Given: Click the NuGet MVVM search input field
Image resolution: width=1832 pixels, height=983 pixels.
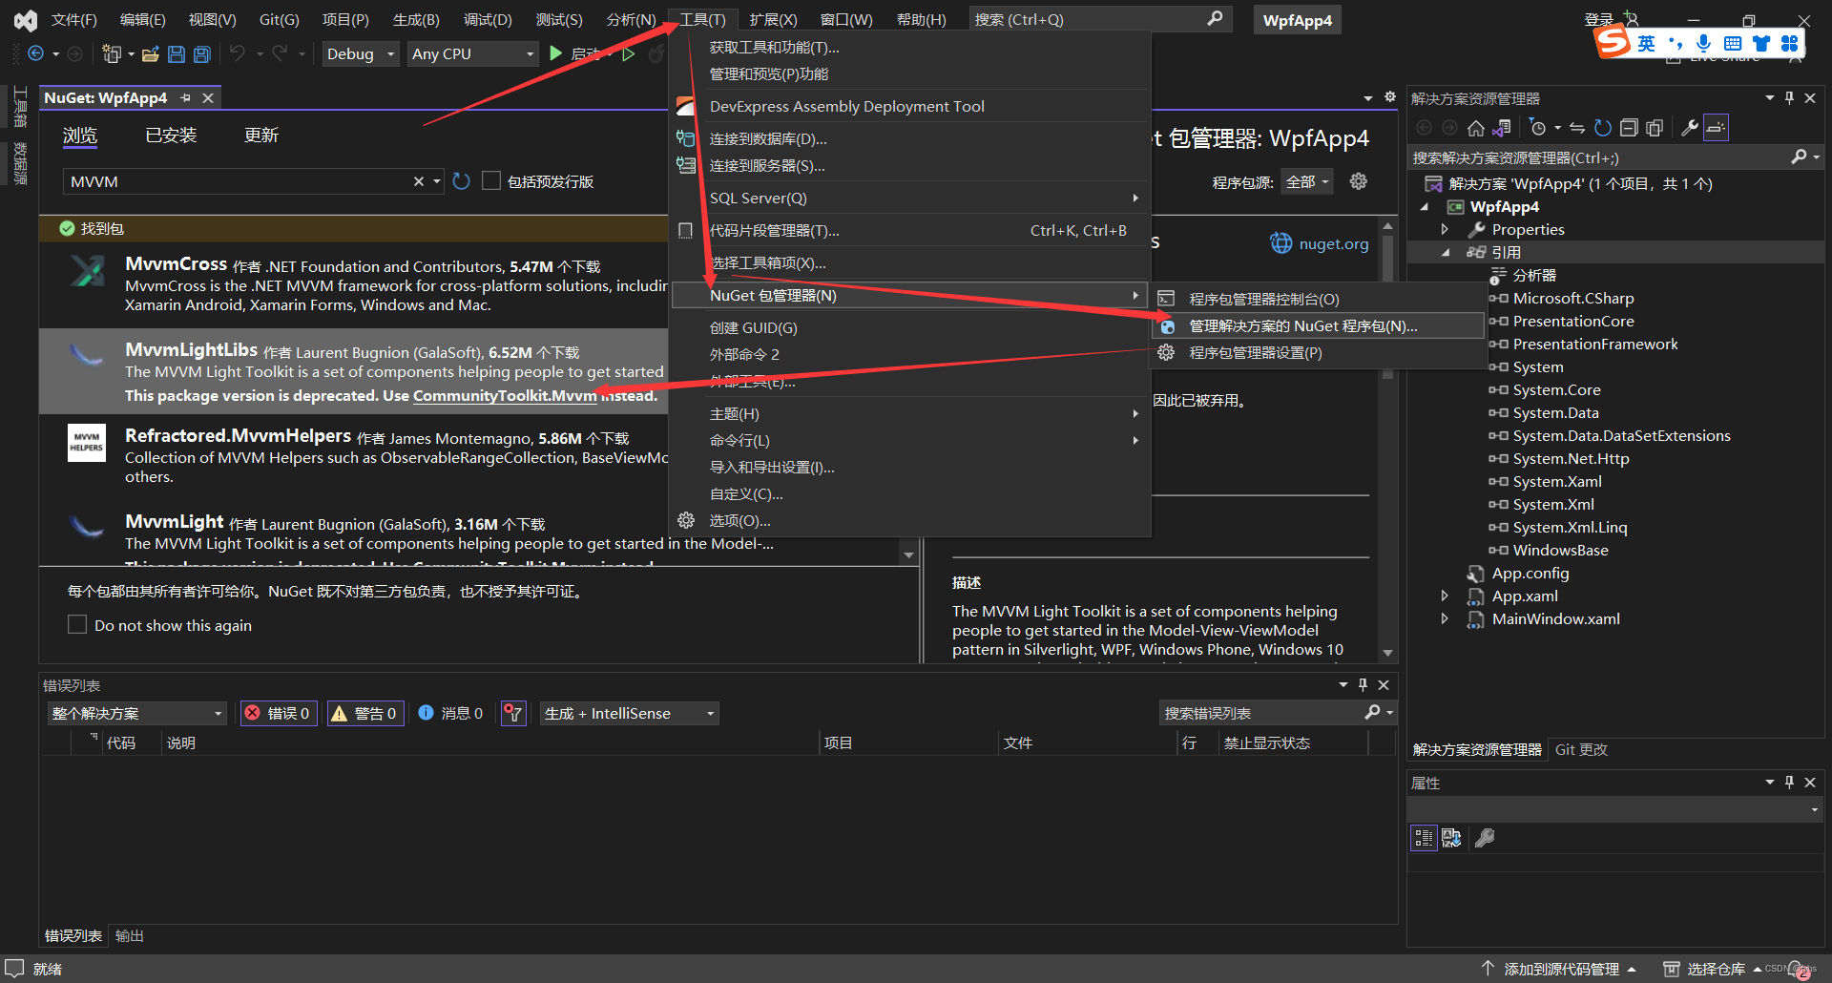Looking at the screenshot, I should coord(237,181).
